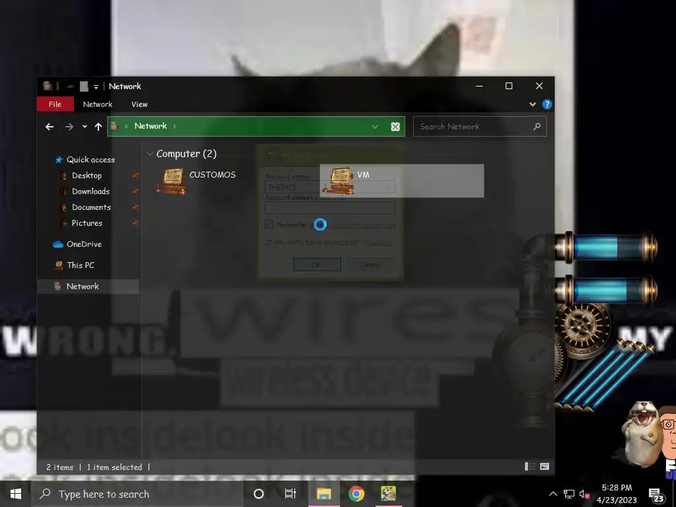
Task: Open the recent locations dropdown
Action: (84, 127)
